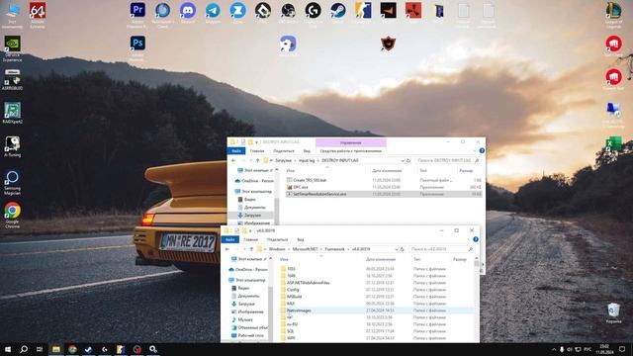Select the This PC desktop icon

coord(12,15)
